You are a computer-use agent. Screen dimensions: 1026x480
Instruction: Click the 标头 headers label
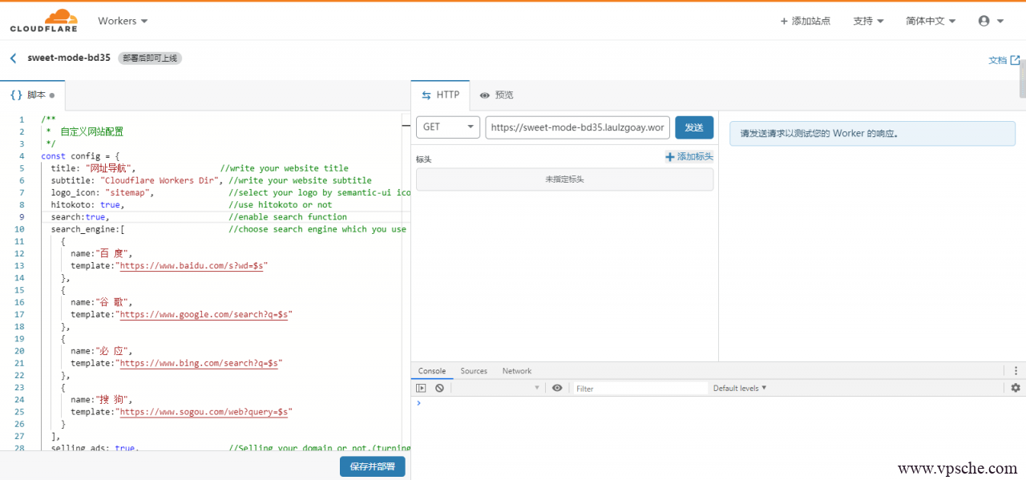point(423,159)
